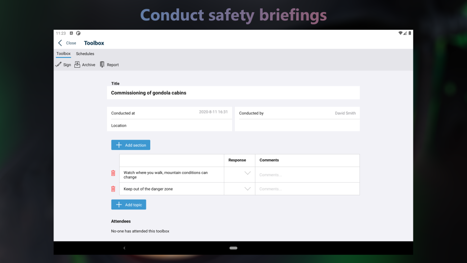Click the Attendees heading
This screenshot has height=263, width=467.
121,221
